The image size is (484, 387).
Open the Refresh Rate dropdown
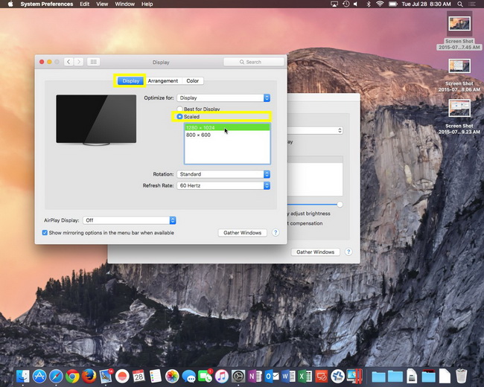click(x=223, y=185)
